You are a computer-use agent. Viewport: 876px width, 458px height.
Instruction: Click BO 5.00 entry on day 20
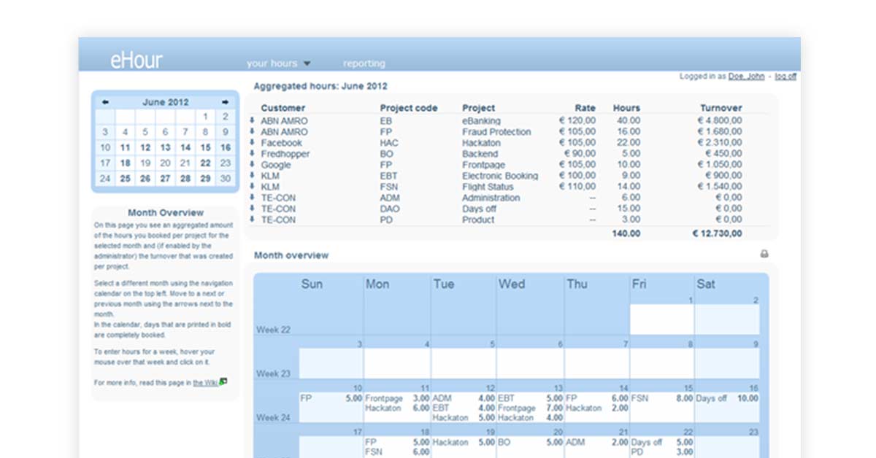click(531, 443)
